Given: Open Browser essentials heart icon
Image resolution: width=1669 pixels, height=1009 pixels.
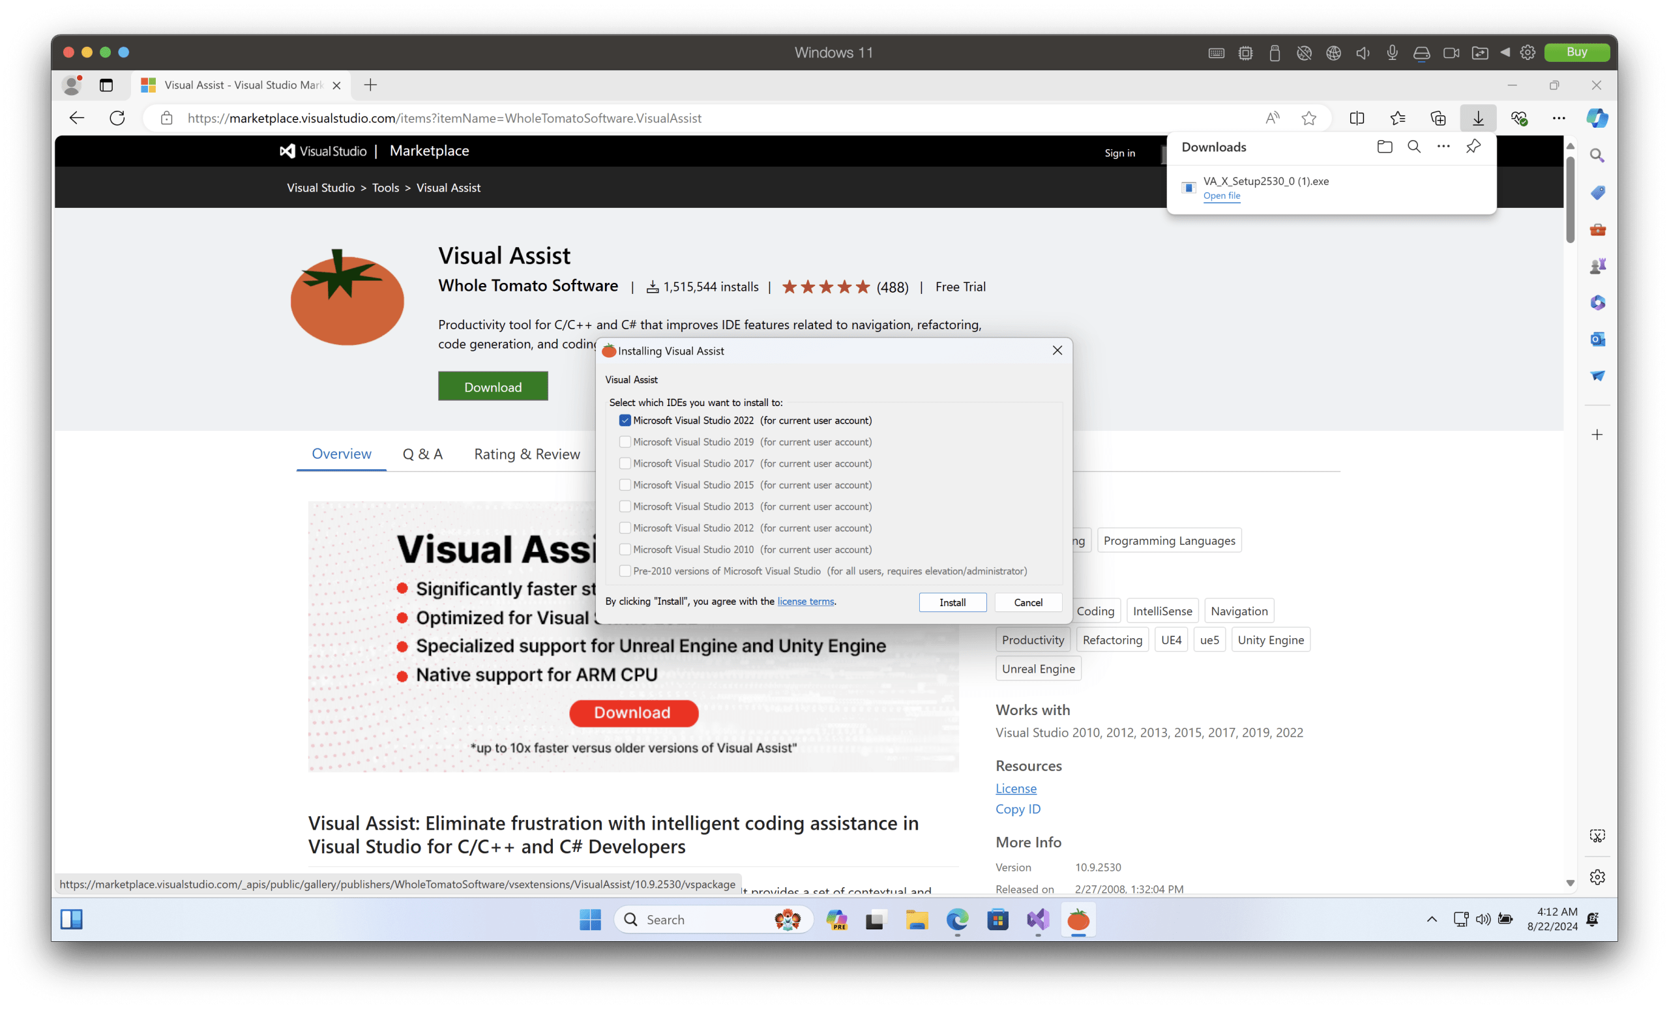Looking at the screenshot, I should tap(1518, 119).
